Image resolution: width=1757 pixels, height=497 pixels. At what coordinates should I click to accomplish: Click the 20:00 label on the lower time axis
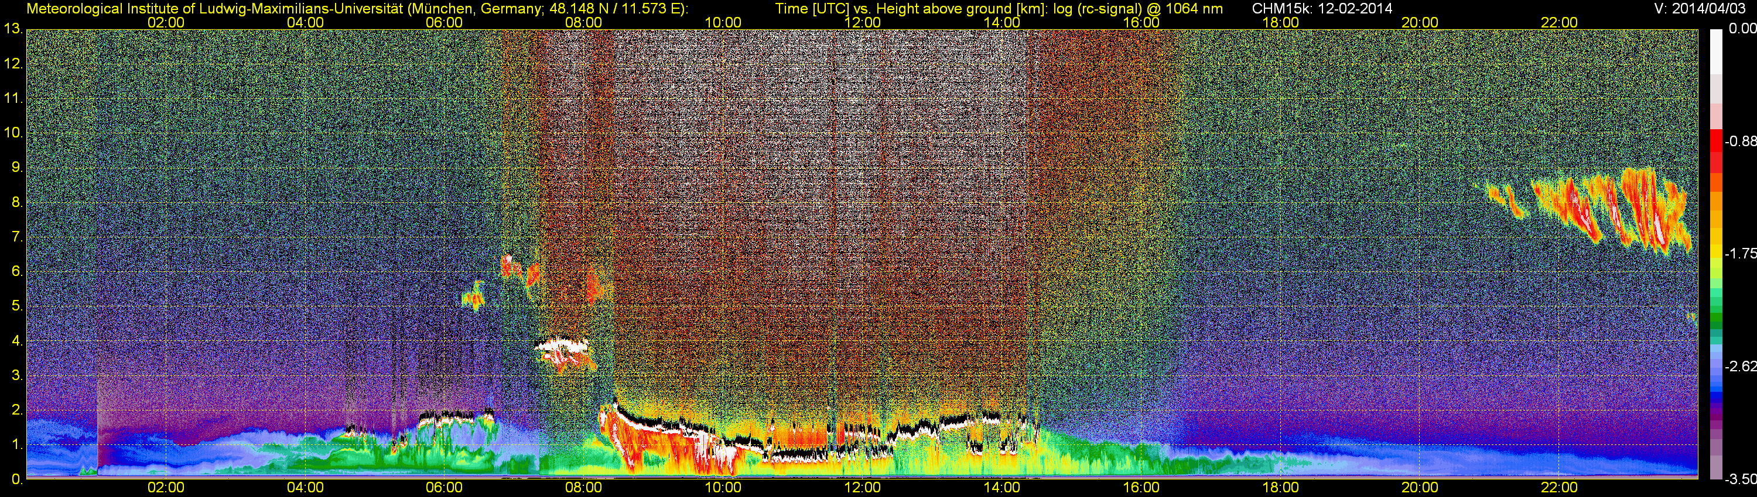[x=1420, y=488]
